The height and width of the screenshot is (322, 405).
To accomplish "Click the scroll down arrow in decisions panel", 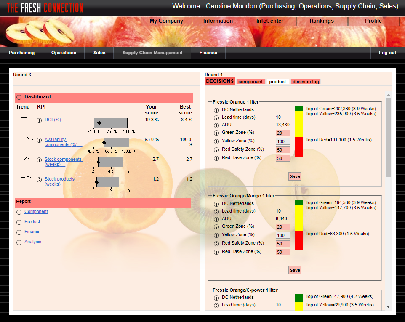I will coord(388,307).
